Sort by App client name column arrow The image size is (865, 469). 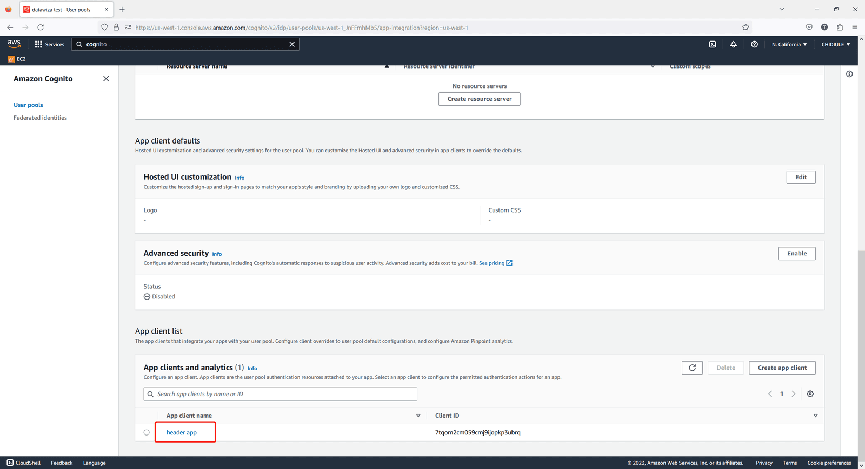[418, 416]
